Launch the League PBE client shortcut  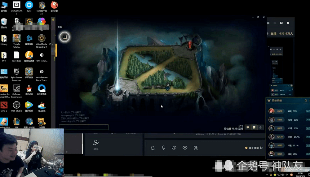point(16,123)
